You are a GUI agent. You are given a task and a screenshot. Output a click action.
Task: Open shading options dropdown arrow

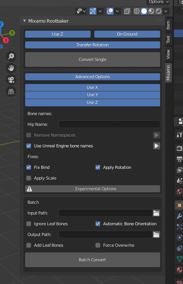point(166,11)
